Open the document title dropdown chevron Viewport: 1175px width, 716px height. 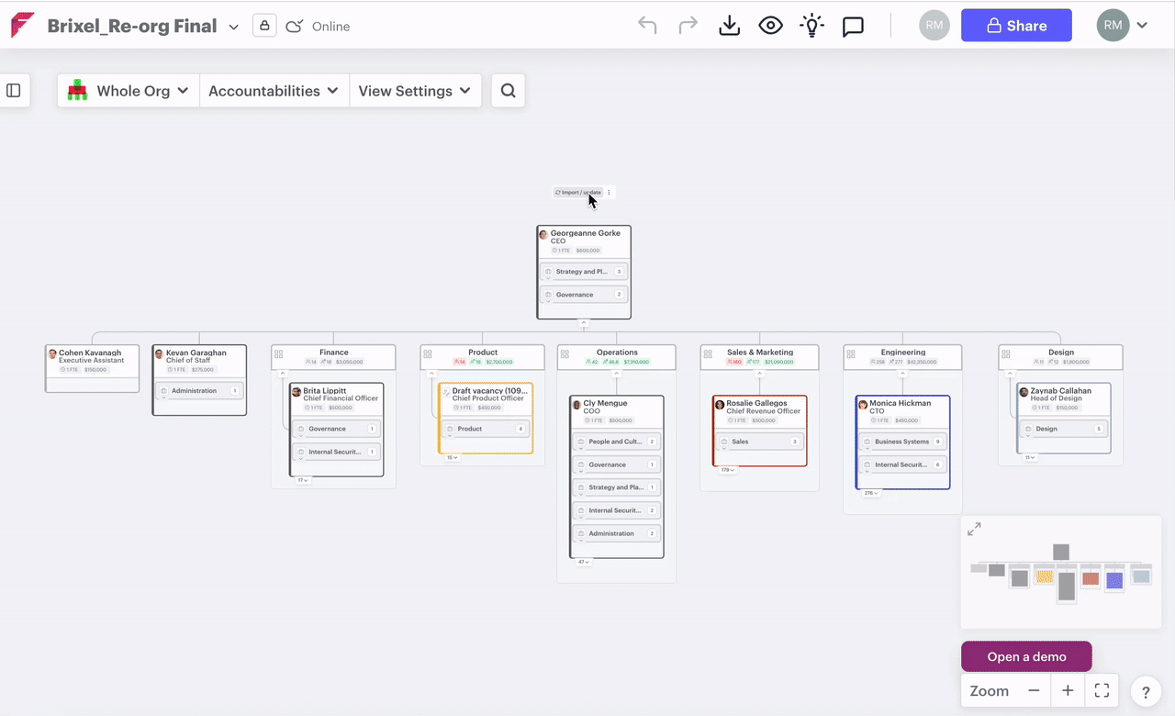(233, 28)
